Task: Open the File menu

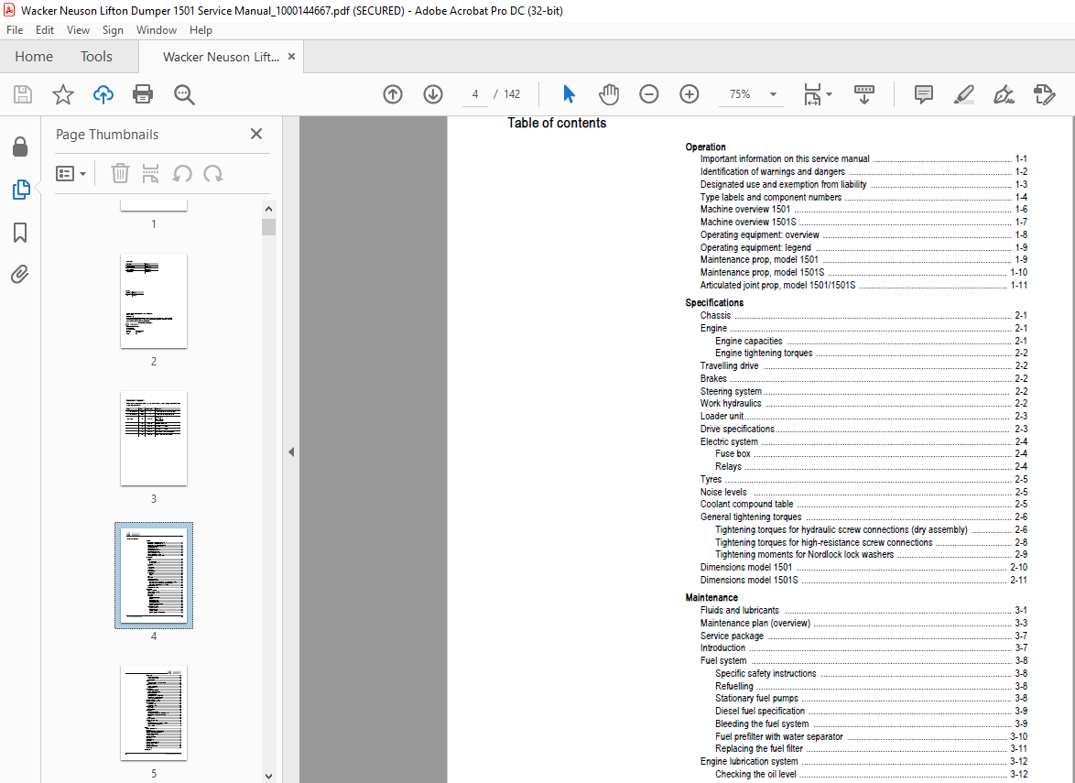Action: click(x=15, y=30)
